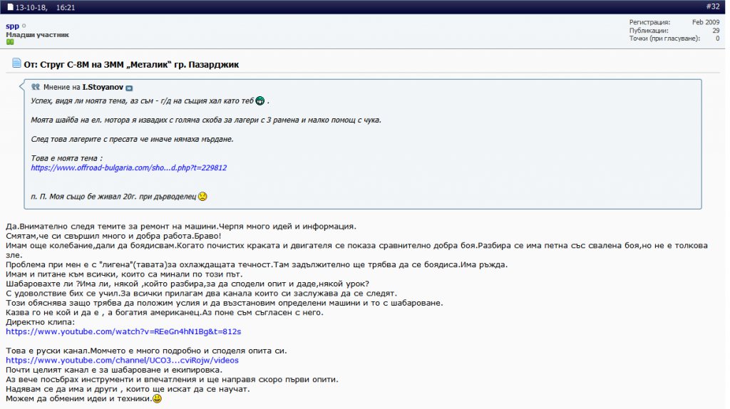Open the spp user profile
Screen dimensions: 730x409
[13, 26]
